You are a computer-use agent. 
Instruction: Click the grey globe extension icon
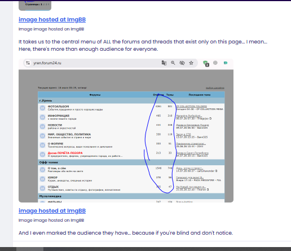215,63
